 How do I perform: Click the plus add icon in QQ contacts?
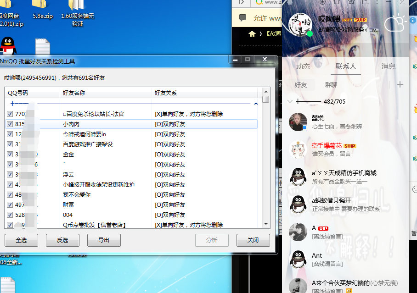(x=400, y=85)
